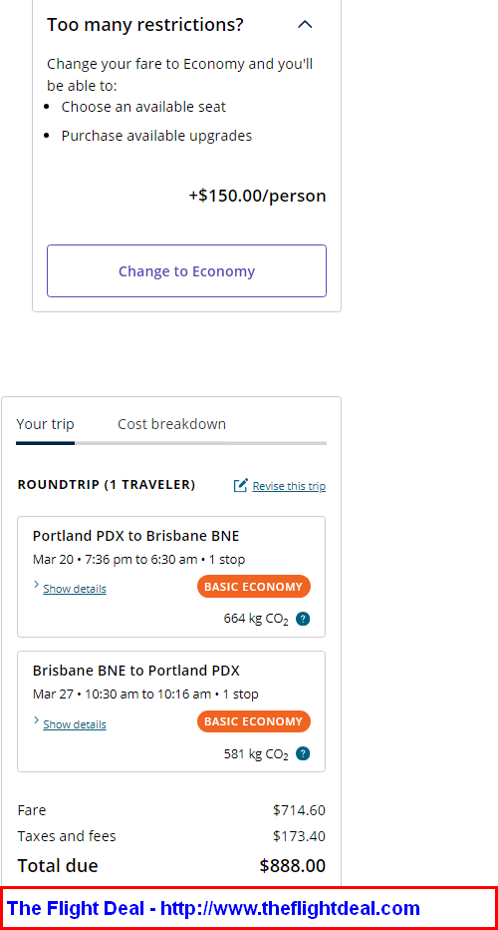Expand chevron for BNE to PDX details
The width and height of the screenshot is (498, 930).
pyautogui.click(x=36, y=720)
